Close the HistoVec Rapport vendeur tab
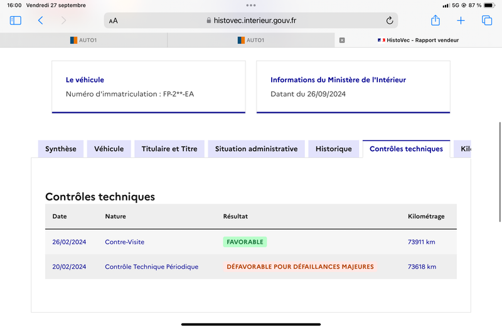 [x=342, y=40]
